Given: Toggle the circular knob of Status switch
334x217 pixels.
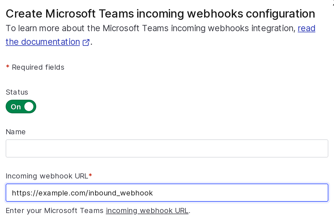Looking at the screenshot, I should 29,107.
